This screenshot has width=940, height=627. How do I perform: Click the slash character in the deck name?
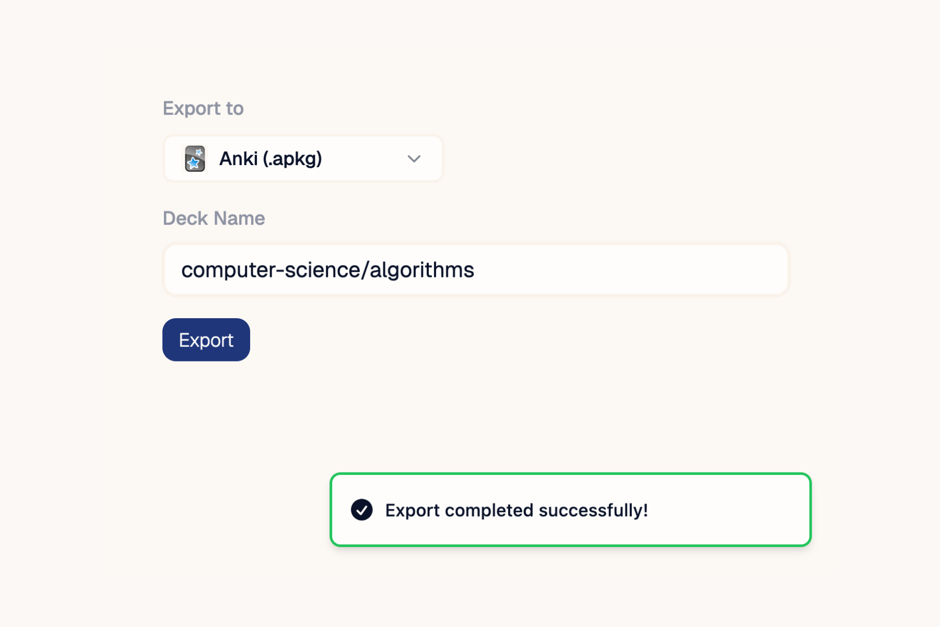coord(365,270)
